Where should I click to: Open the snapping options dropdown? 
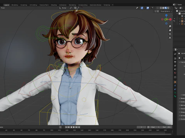pyautogui.click(x=78, y=8)
